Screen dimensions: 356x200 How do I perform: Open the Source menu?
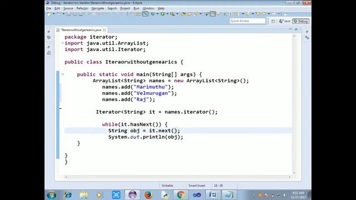click(68, 8)
